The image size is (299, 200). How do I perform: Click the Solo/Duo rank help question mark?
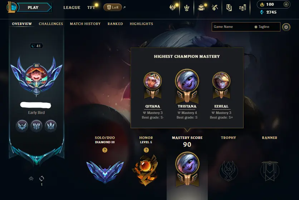(x=105, y=150)
